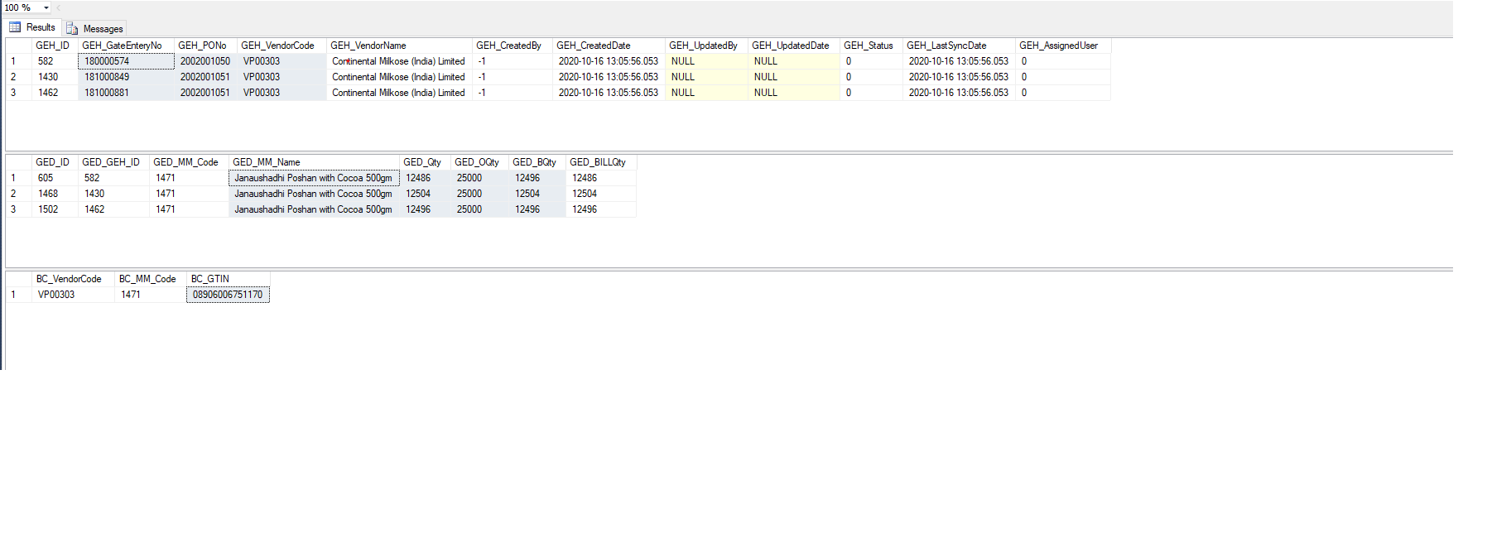
Task: Click the Results tab grid icon
Action: [x=15, y=27]
